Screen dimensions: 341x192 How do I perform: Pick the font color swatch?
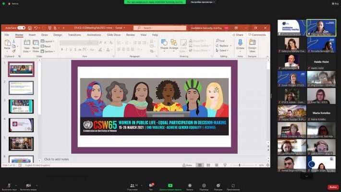pyautogui.click(x=108, y=50)
